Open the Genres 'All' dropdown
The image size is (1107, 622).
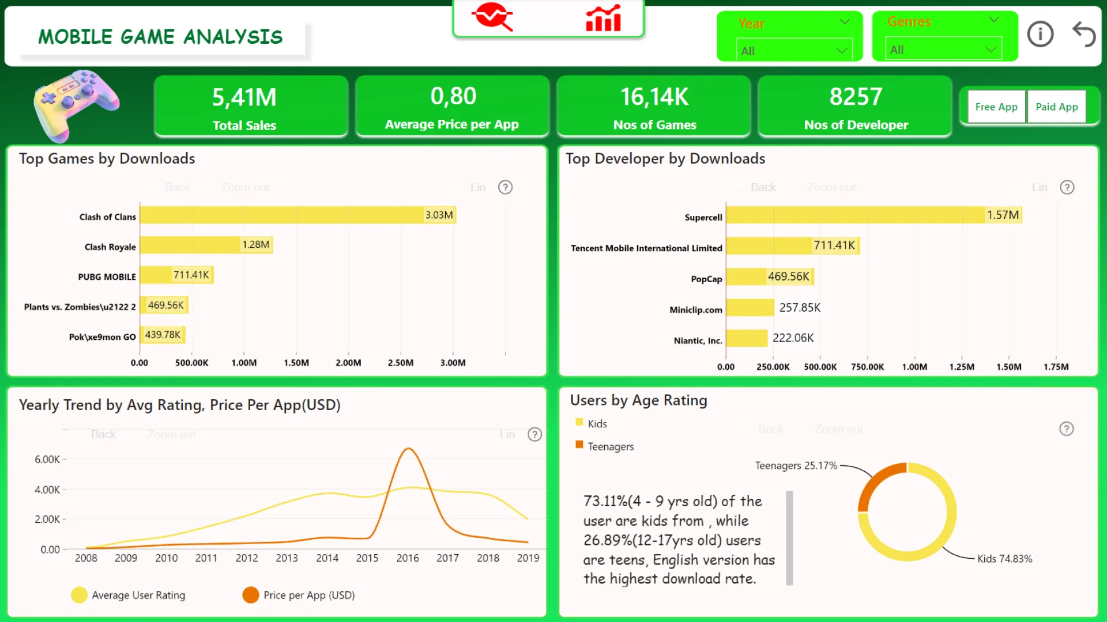(943, 50)
